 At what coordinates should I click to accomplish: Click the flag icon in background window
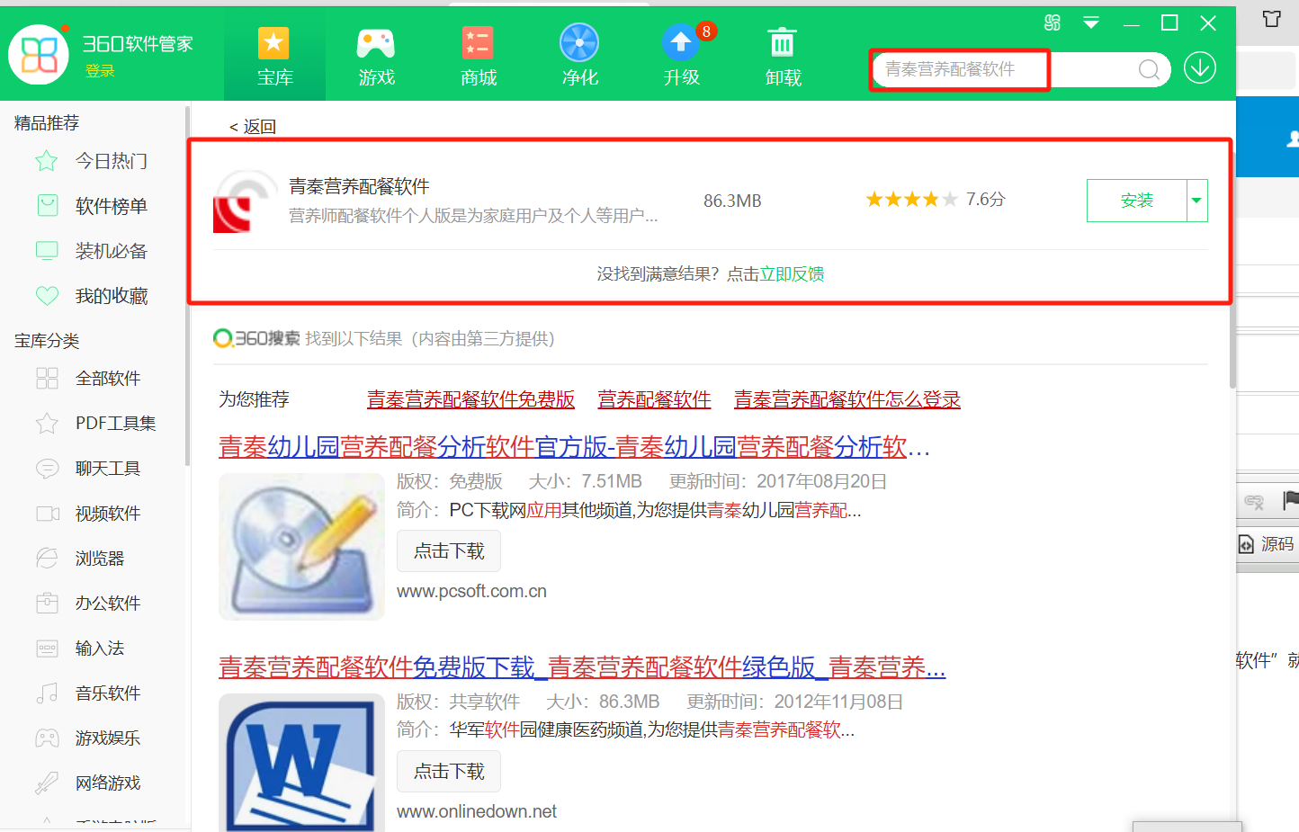1290,500
